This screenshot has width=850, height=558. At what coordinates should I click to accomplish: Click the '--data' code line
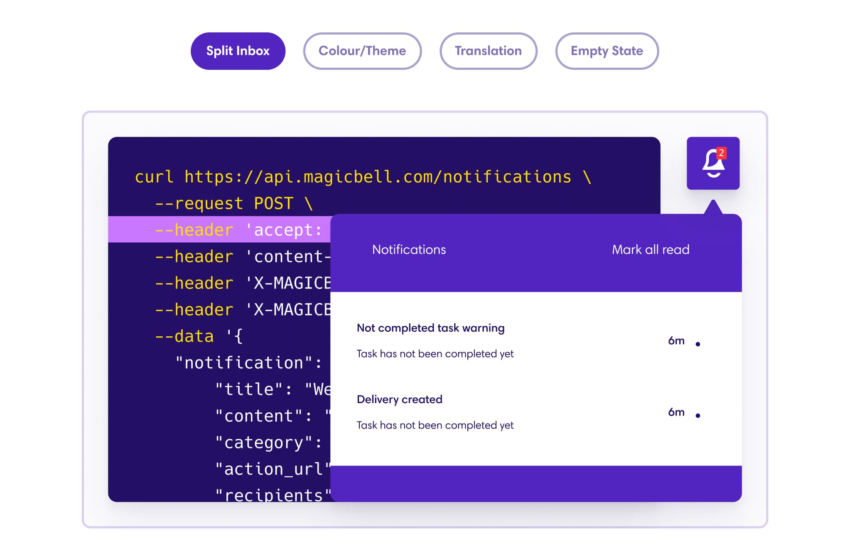(199, 336)
